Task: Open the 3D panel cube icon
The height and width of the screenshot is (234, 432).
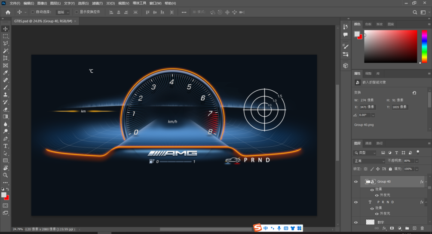Action: pyautogui.click(x=346, y=65)
